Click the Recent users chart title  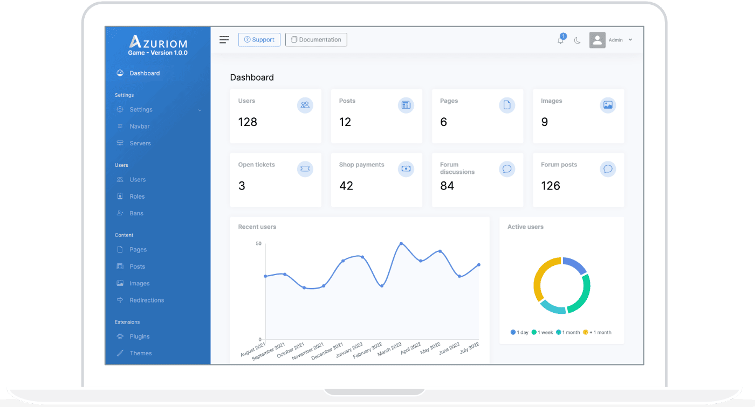257,227
